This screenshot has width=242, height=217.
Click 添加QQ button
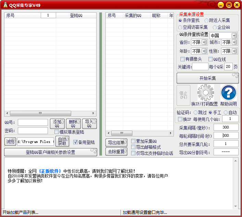pos(57,124)
